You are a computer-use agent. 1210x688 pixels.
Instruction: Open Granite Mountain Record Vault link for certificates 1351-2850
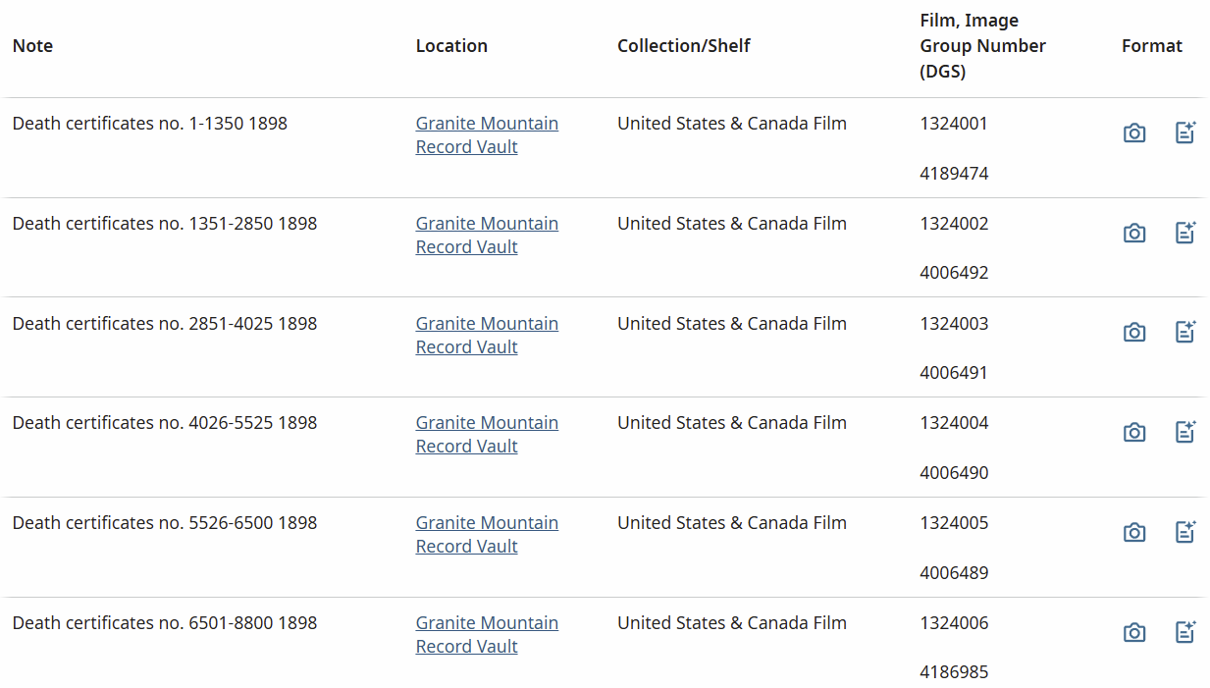pos(487,236)
